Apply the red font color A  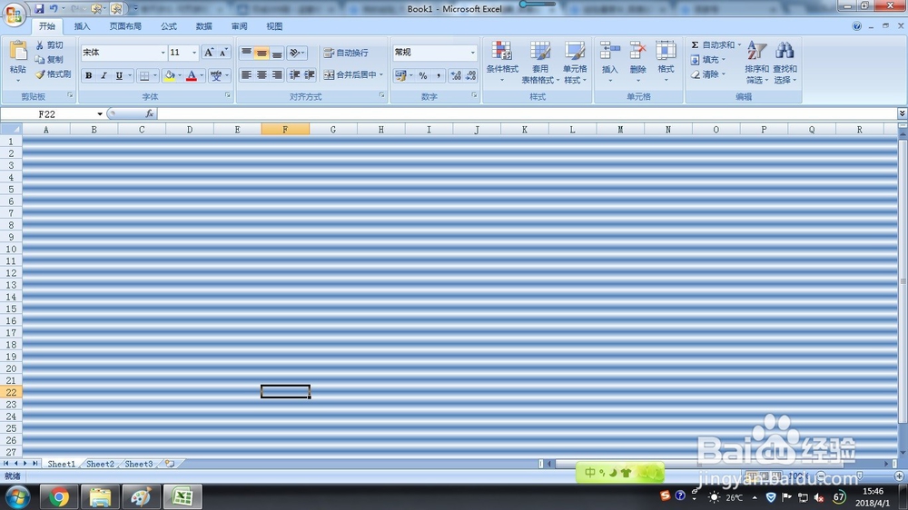coord(191,75)
